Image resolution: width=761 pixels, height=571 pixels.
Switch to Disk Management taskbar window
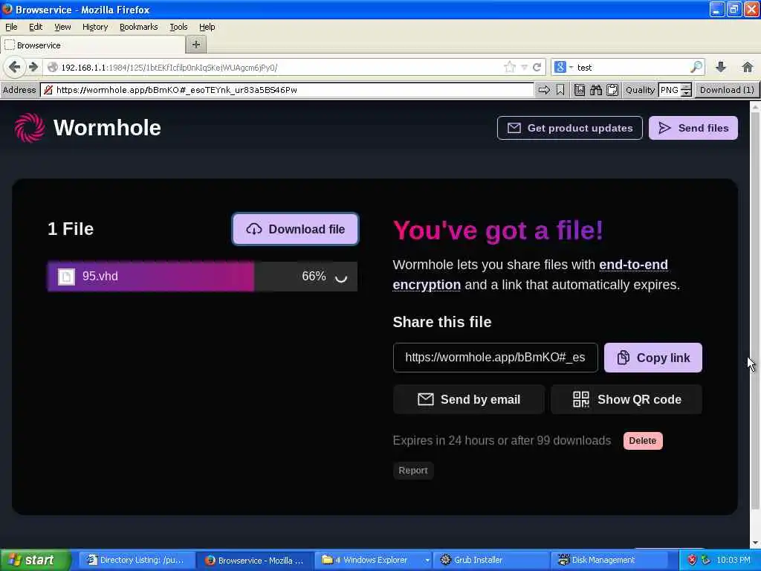609,560
